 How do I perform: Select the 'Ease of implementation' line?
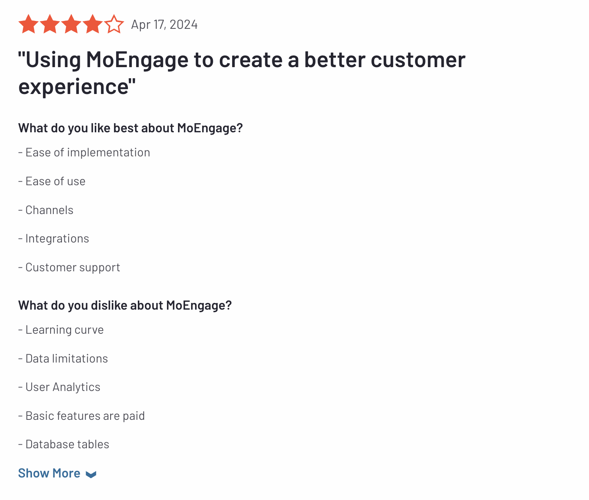pos(84,152)
